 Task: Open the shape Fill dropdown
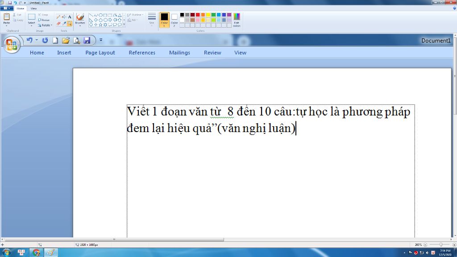point(133,20)
